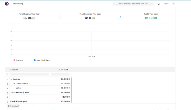Click Total Income This Year value Rs 10.00
This screenshot has width=191, height=110.
29,18
